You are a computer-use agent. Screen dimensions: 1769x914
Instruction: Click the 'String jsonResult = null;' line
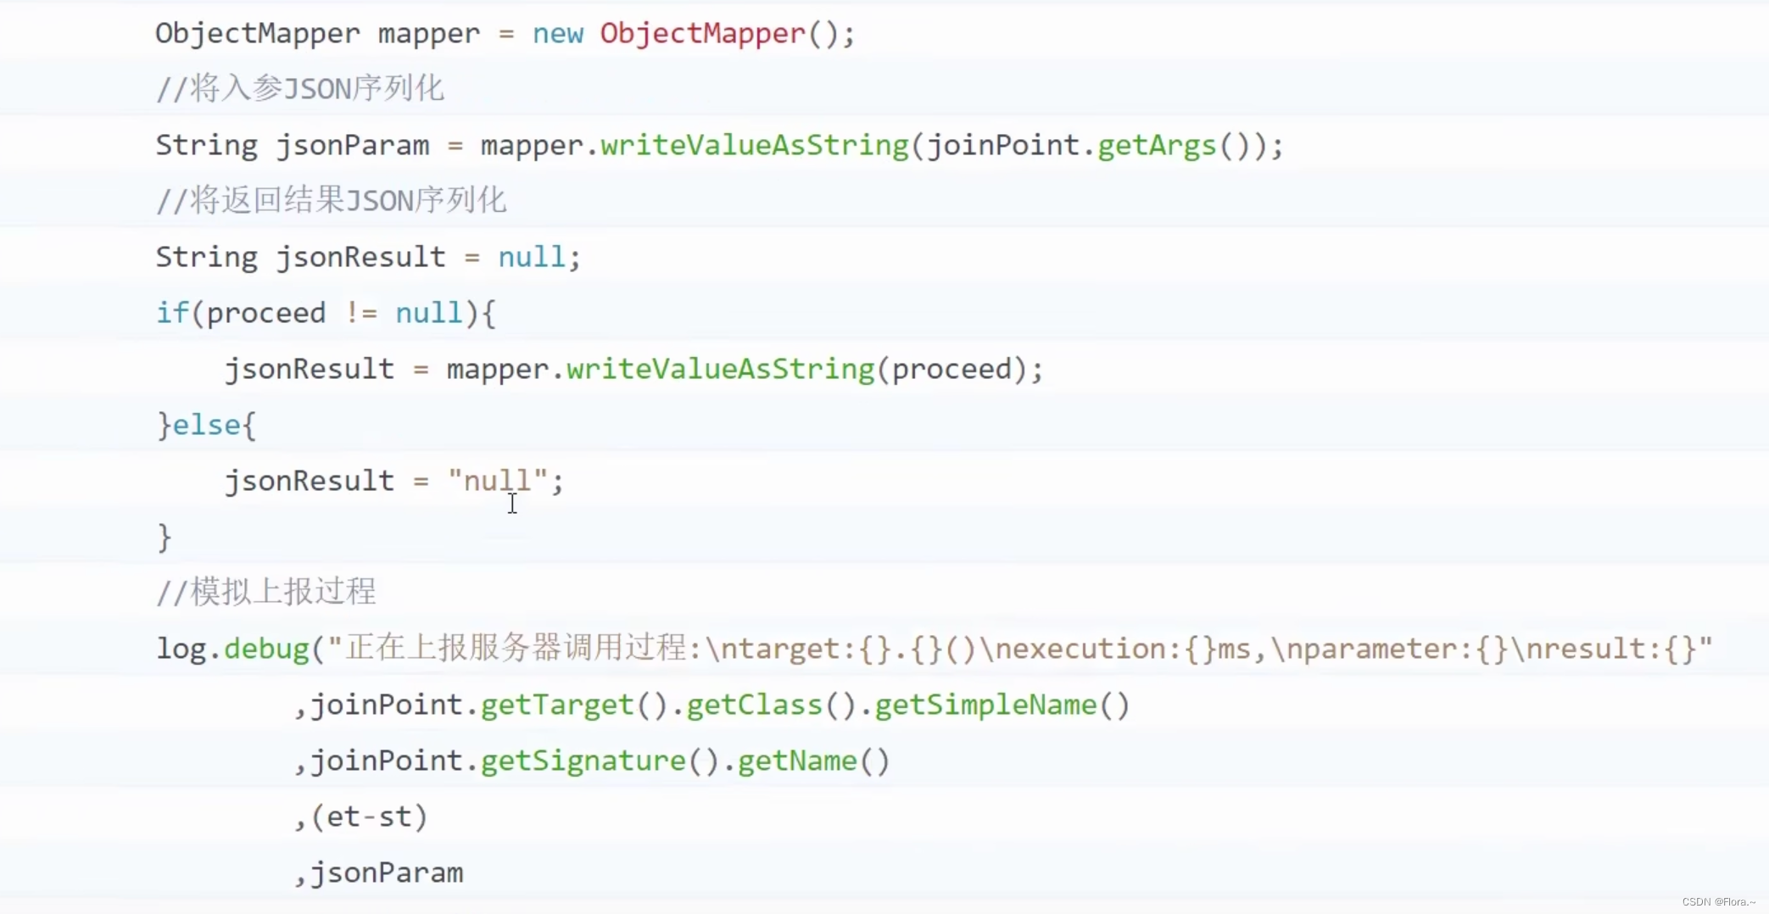[368, 256]
